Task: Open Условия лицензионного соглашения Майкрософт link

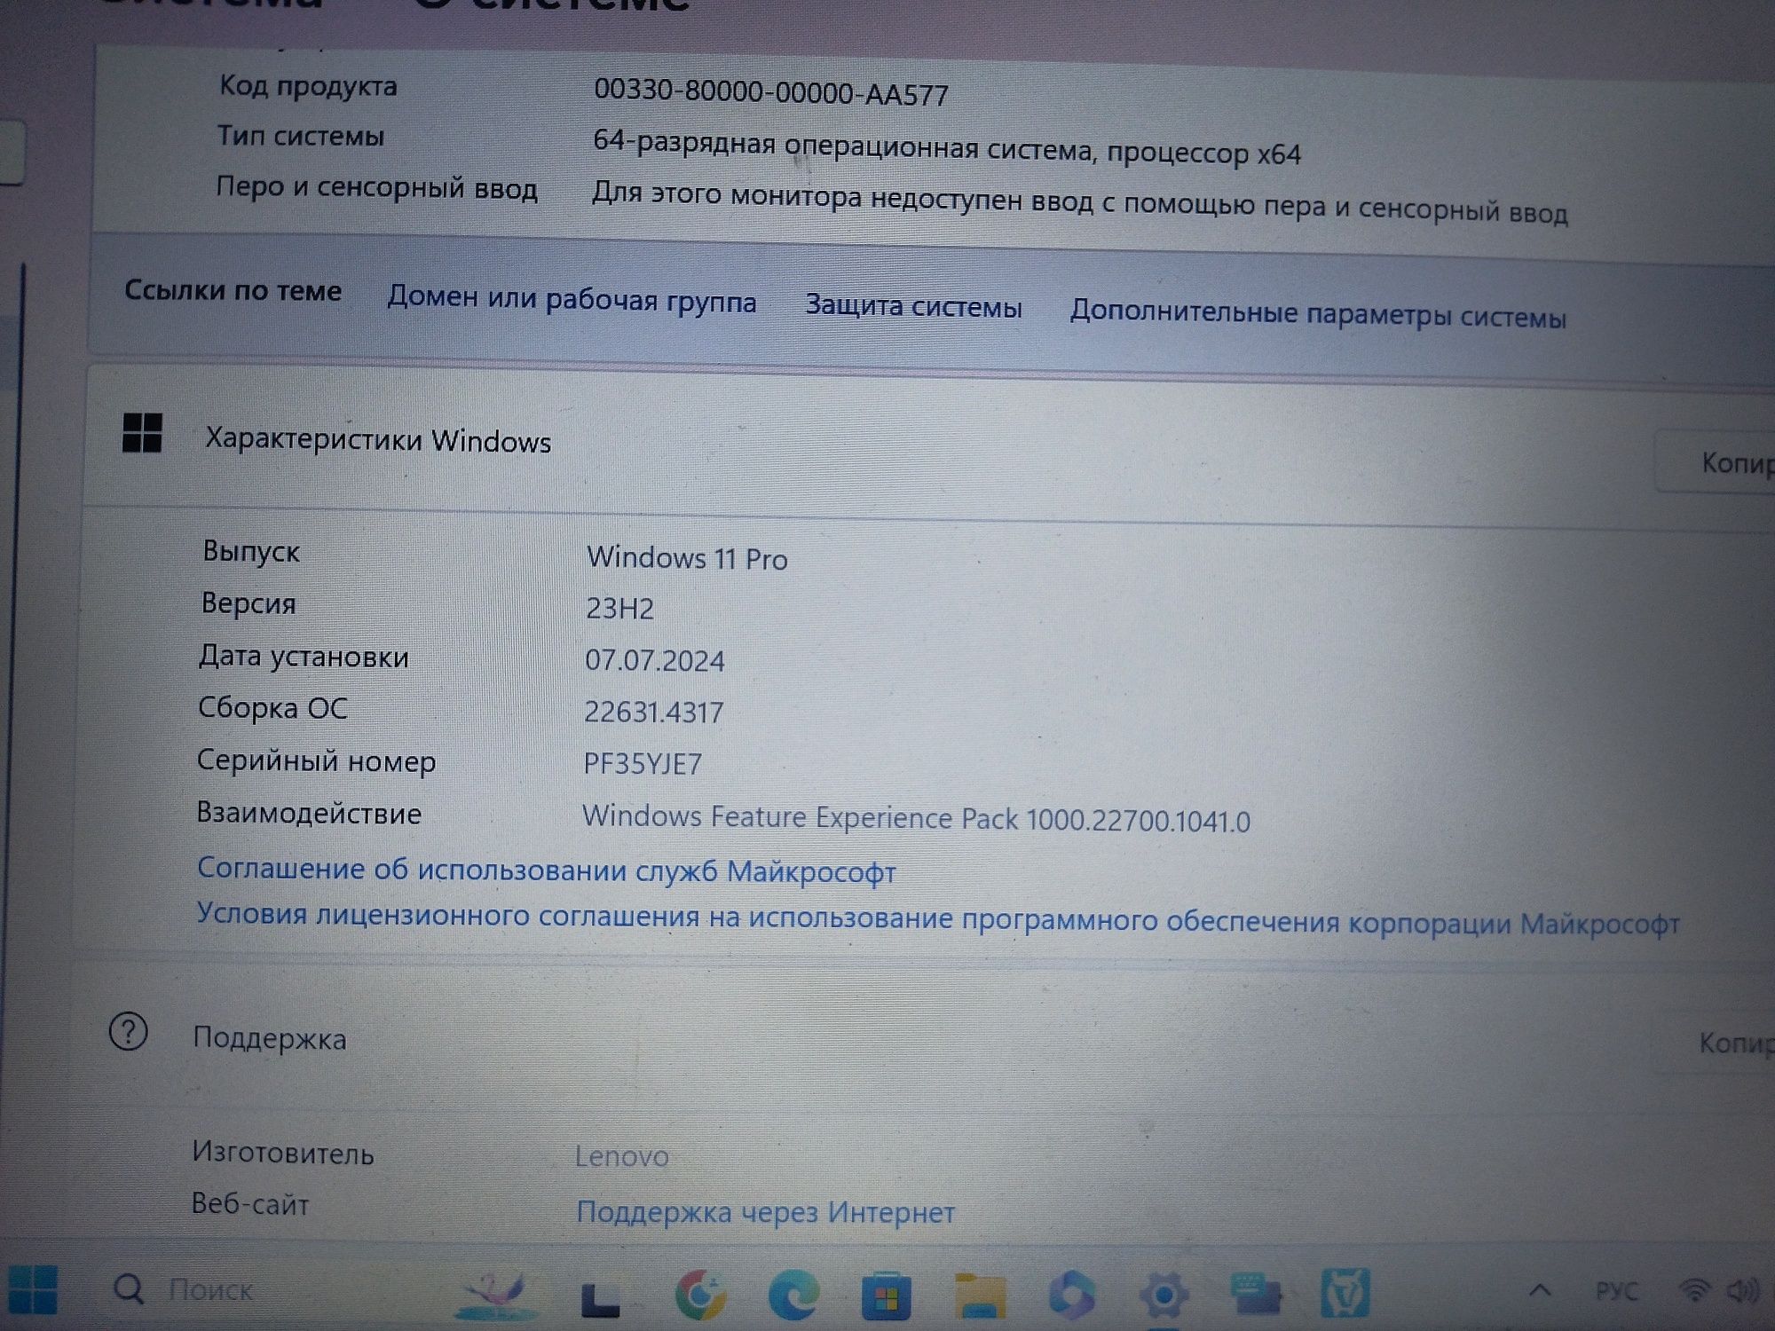Action: coord(938,918)
